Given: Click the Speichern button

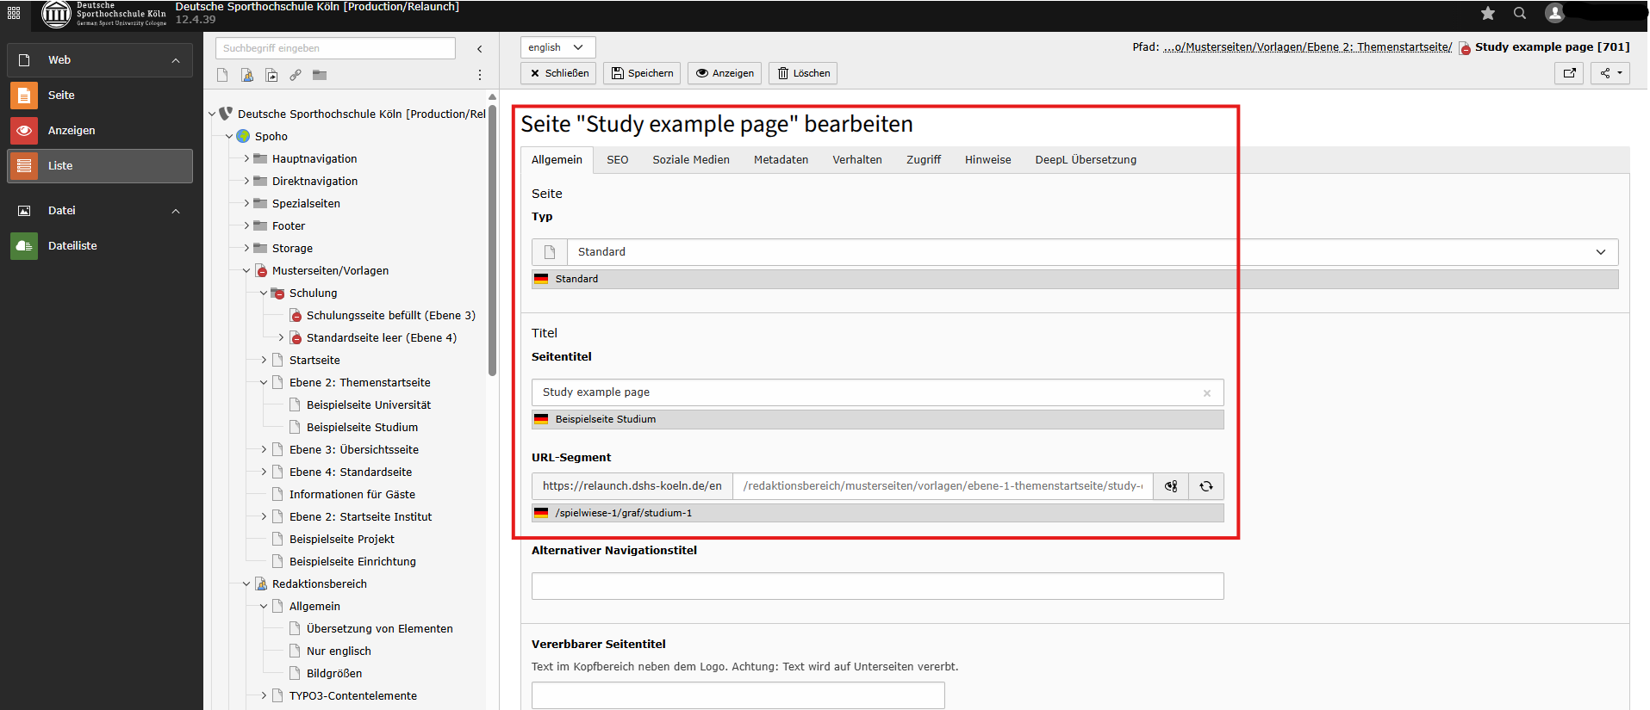Looking at the screenshot, I should (x=642, y=73).
